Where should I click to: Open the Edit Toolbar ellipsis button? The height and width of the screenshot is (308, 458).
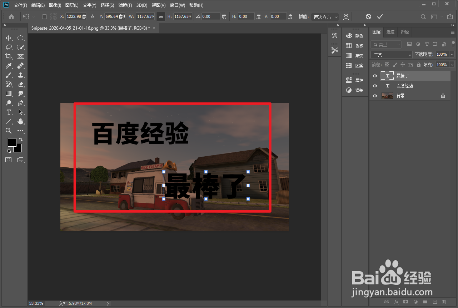pyautogui.click(x=21, y=131)
